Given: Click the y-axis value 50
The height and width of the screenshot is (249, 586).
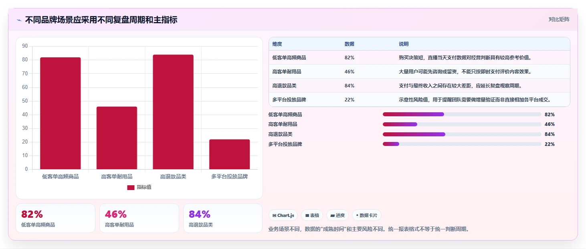Looking at the screenshot, I should [x=25, y=101].
